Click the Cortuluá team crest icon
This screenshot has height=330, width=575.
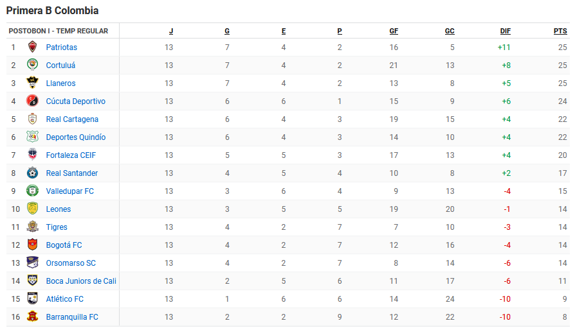pyautogui.click(x=32, y=65)
